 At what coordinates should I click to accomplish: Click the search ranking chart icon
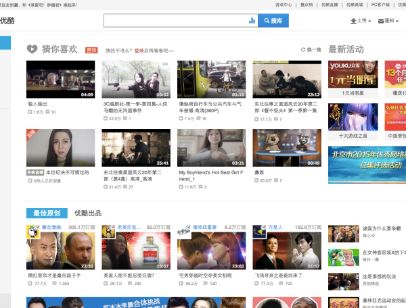252,21
